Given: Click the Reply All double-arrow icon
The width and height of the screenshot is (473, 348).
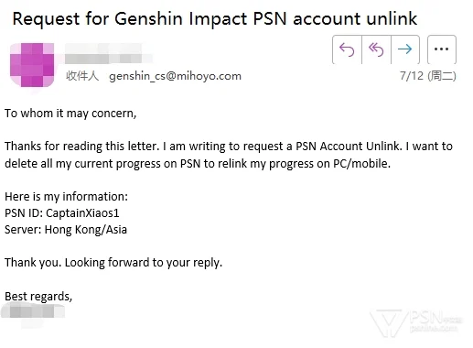Looking at the screenshot, I should [376, 49].
